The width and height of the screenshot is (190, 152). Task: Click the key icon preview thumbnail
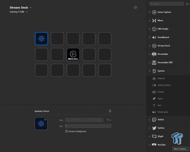pos(41,124)
